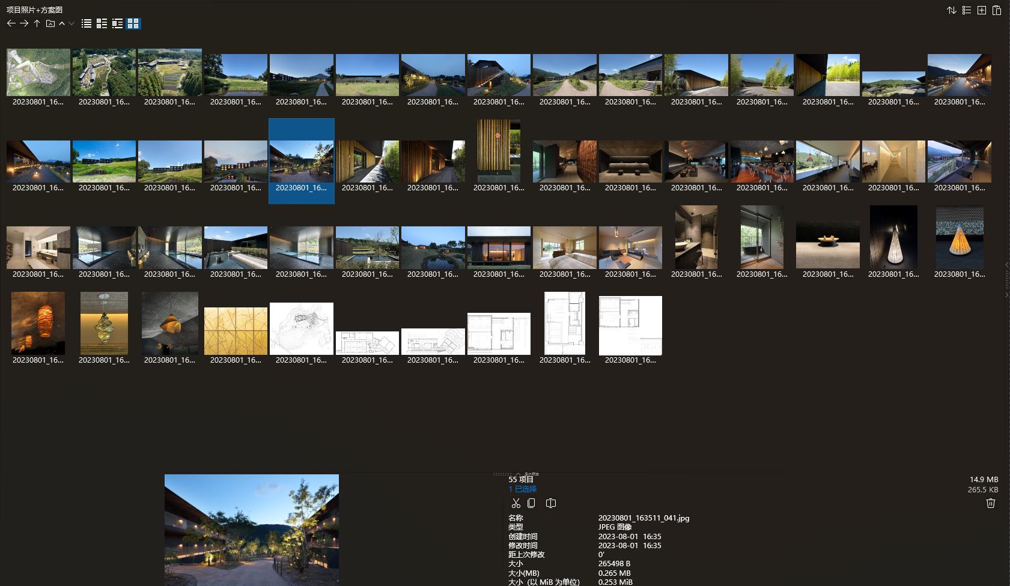1010x586 pixels.
Task: Create new item with plus-square icon
Action: (x=981, y=10)
